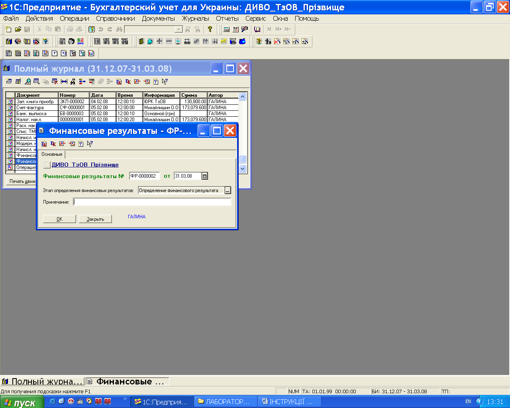The image size is (510, 408).
Task: Click the Информация column header
Action: pos(161,95)
